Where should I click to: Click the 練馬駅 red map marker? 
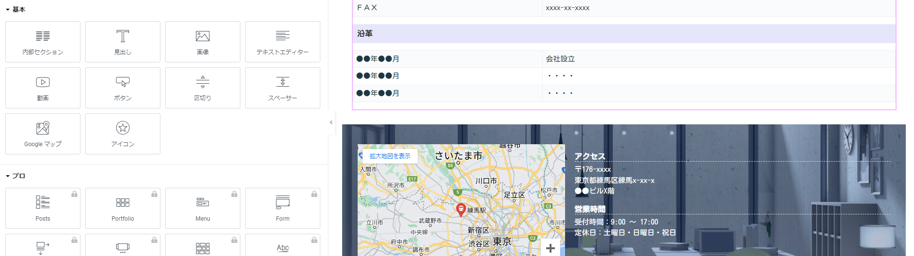(461, 210)
